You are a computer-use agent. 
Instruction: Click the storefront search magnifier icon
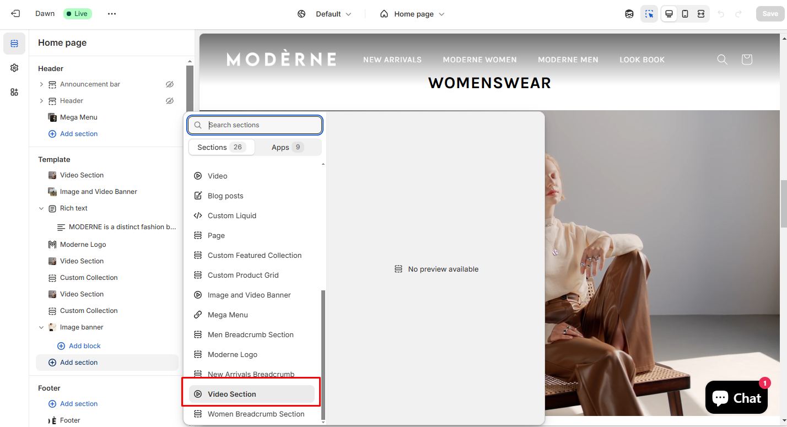point(722,60)
